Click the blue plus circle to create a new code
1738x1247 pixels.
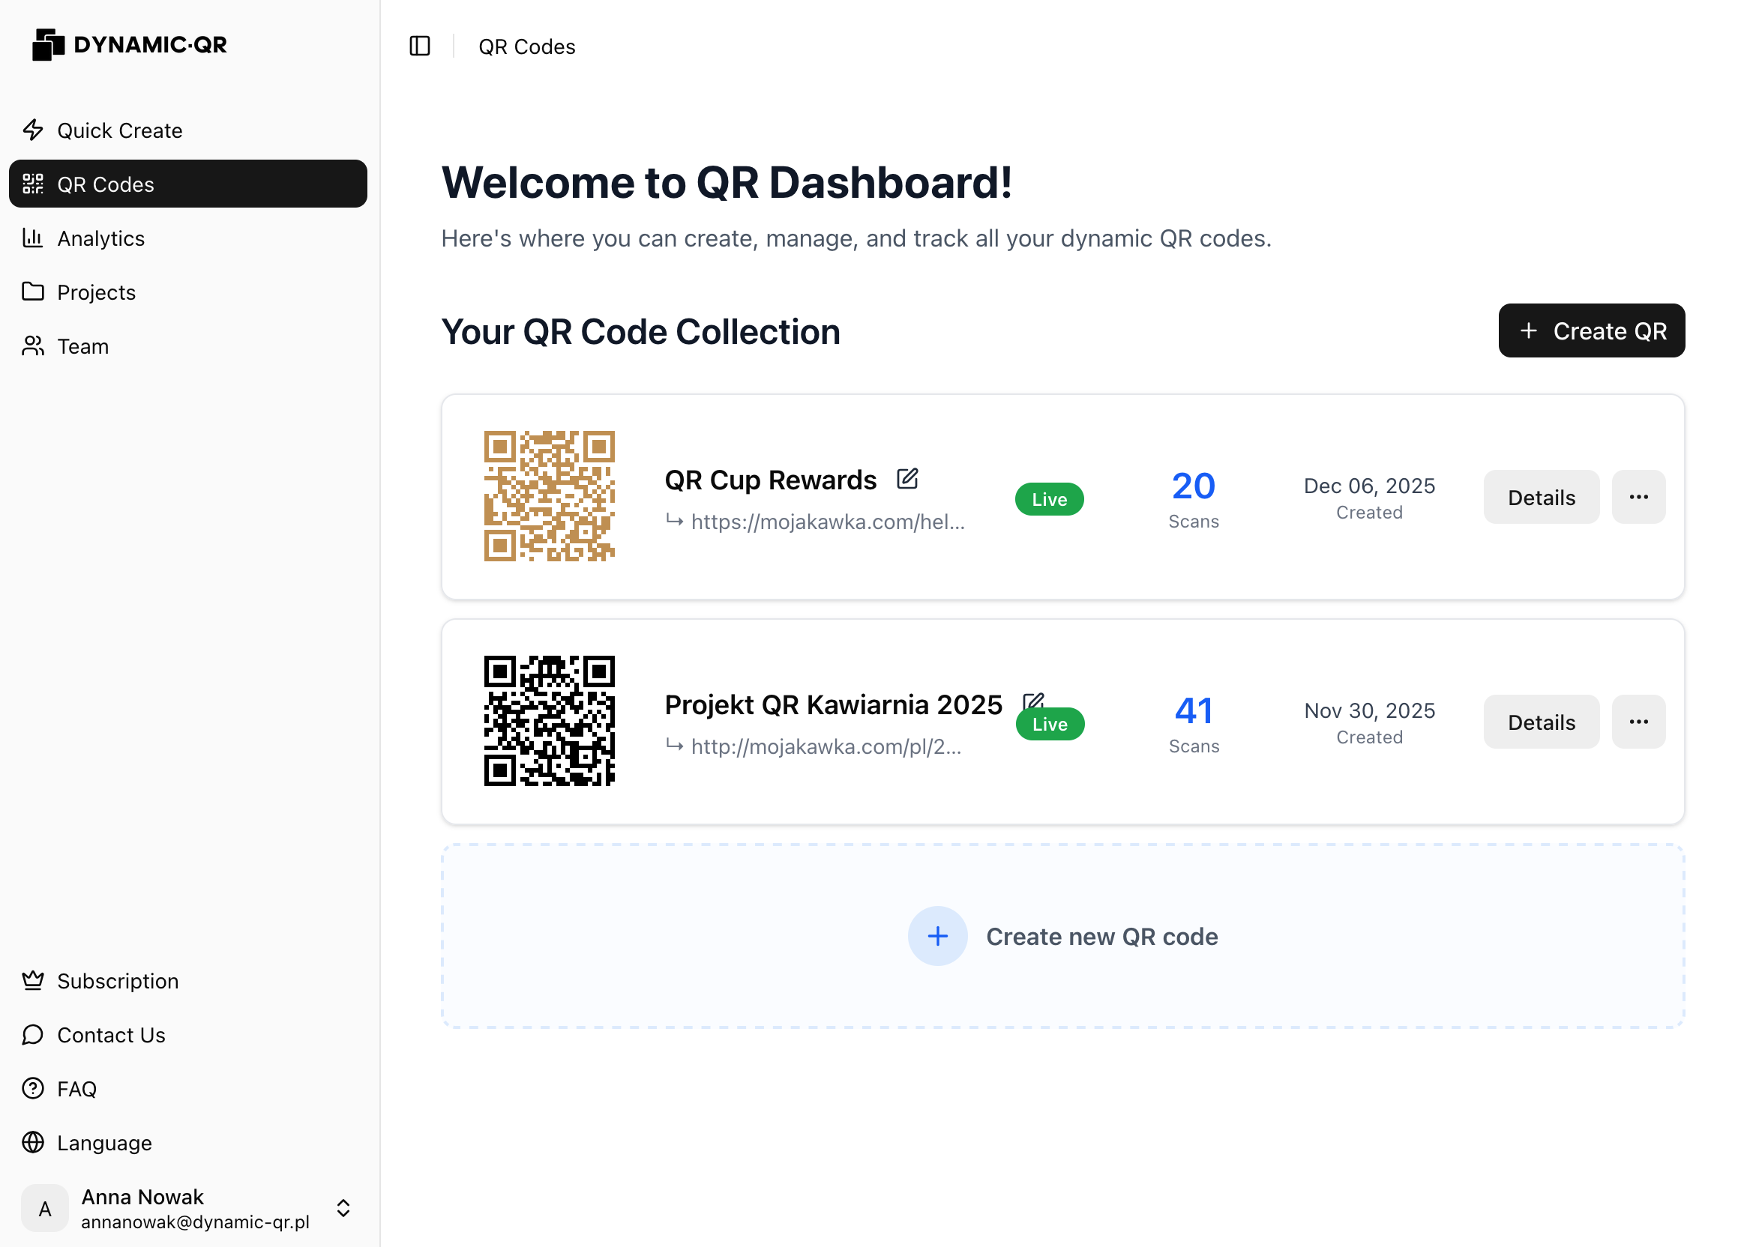[937, 935]
